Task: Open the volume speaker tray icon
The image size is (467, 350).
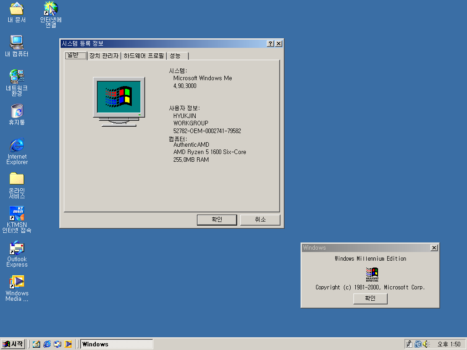Action: [x=426, y=344]
